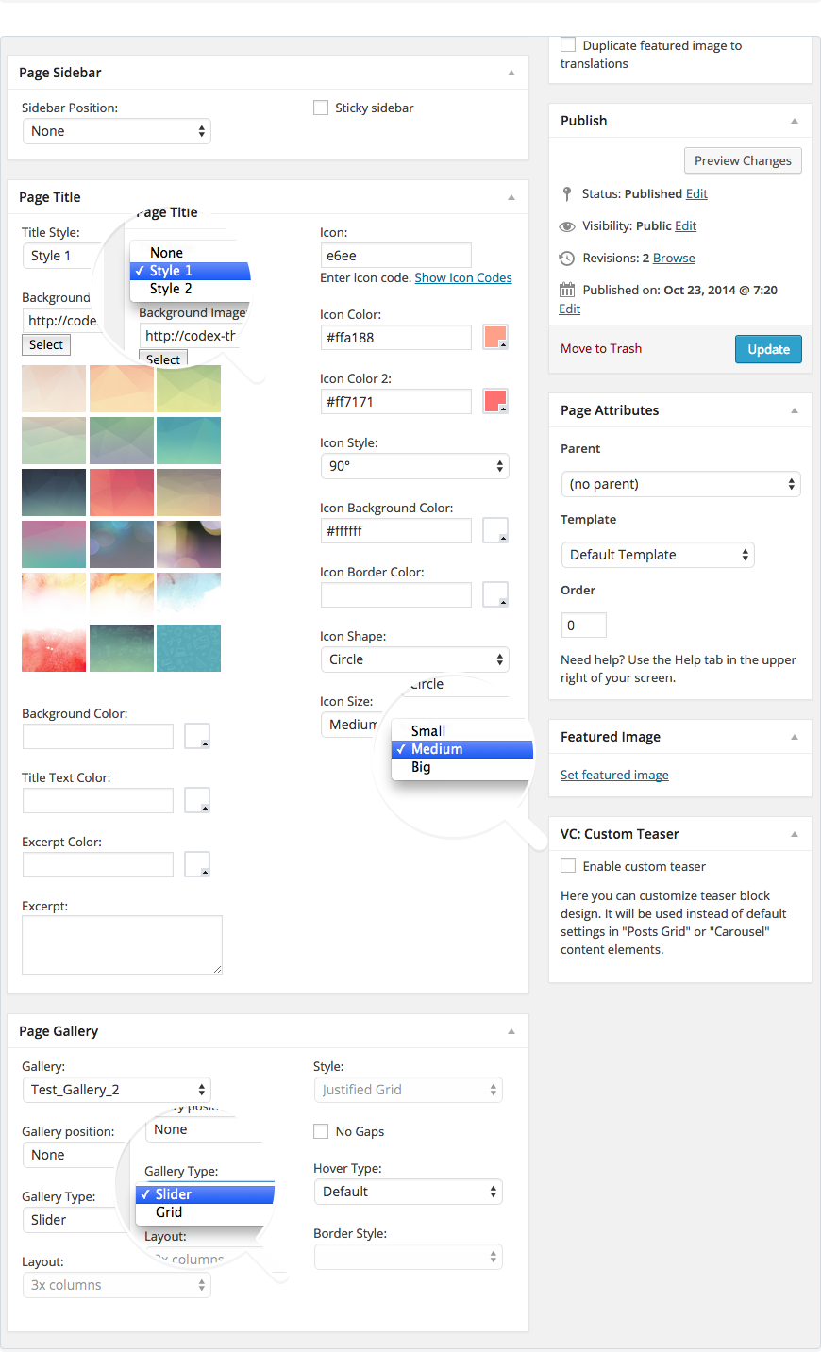Open the Icon Shape dropdown set to Circle
Viewport: 821px width, 1352px height.
click(x=414, y=659)
